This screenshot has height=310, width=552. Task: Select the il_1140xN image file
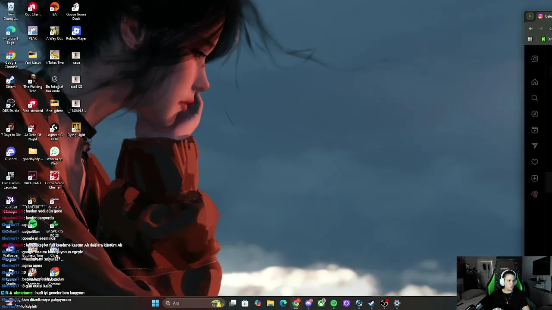tap(76, 106)
